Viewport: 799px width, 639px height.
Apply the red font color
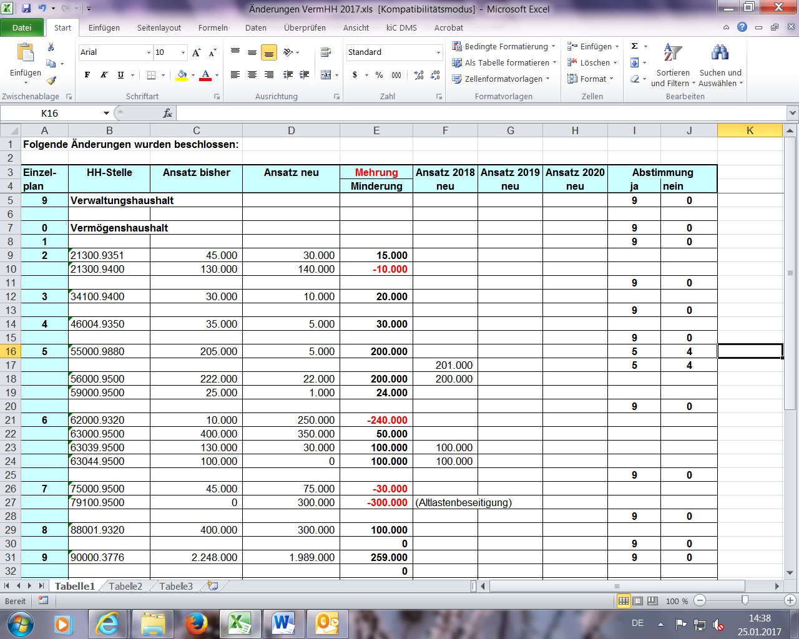pos(205,75)
